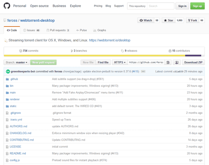Image resolution: width=209 pixels, height=165 pixels.
Task: Click Download ZIP button
Action: coord(193,62)
